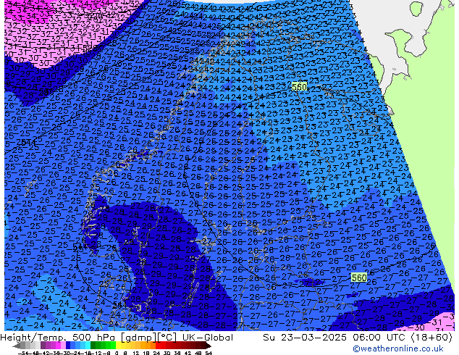
Task: Click the rightmost '54' value on the legend scale
Action: (x=209, y=353)
